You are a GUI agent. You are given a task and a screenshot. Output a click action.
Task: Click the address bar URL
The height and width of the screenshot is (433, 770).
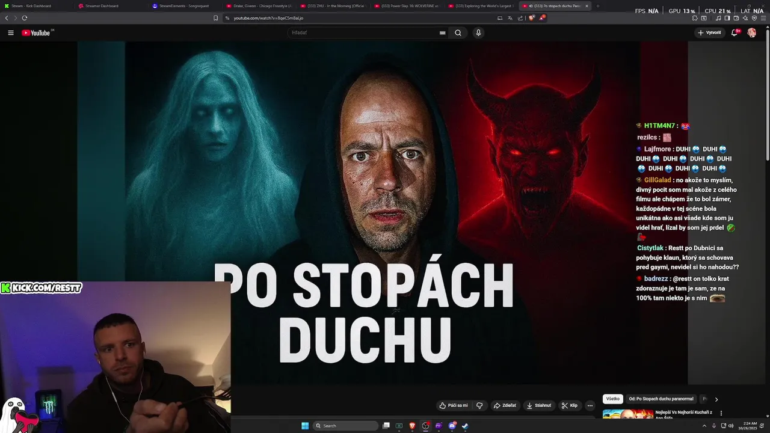point(268,18)
